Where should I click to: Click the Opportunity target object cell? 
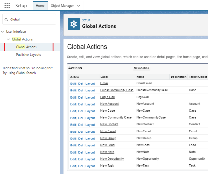197,159
